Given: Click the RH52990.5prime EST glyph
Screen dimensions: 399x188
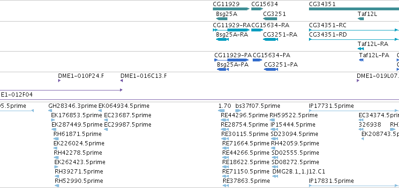Looking at the screenshot, I should point(57,186).
